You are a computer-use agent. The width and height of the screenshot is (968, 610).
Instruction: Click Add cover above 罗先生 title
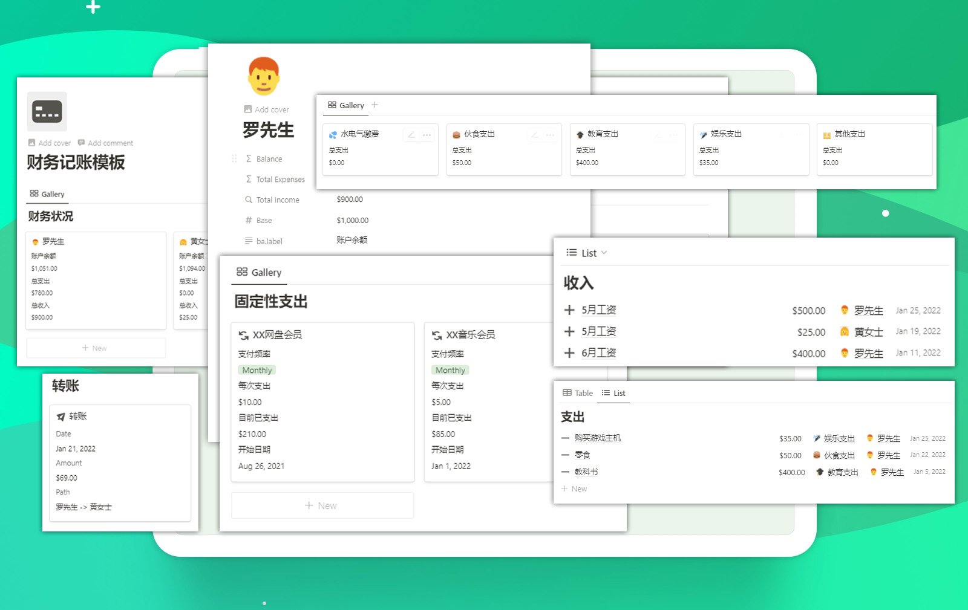click(266, 109)
